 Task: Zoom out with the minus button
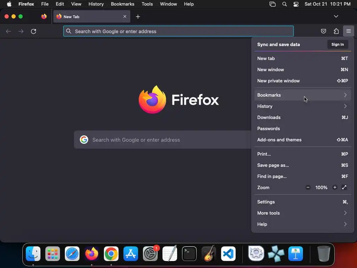308,187
